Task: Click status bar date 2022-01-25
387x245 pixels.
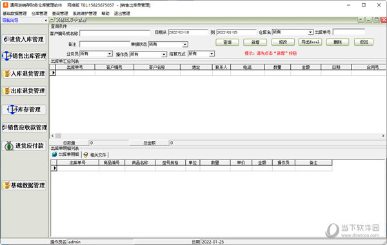Action: [x=213, y=242]
